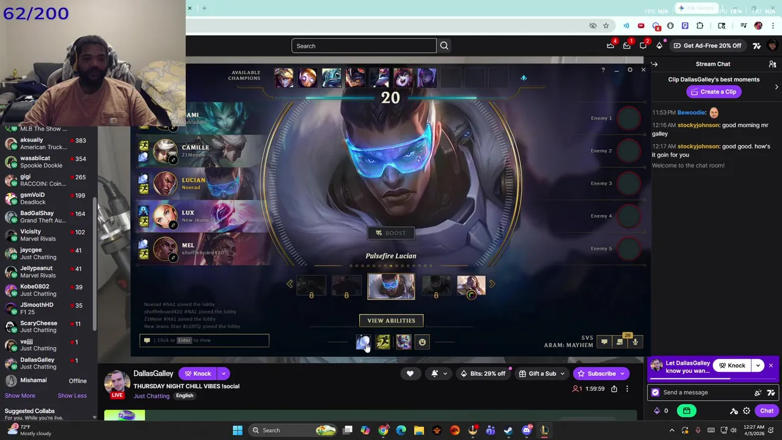Click the purple Chat send button
This screenshot has width=782, height=440.
pyautogui.click(x=767, y=411)
